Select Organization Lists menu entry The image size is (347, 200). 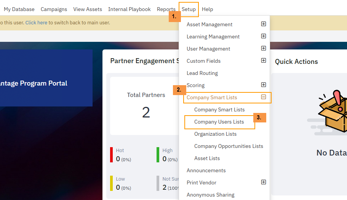pos(215,134)
